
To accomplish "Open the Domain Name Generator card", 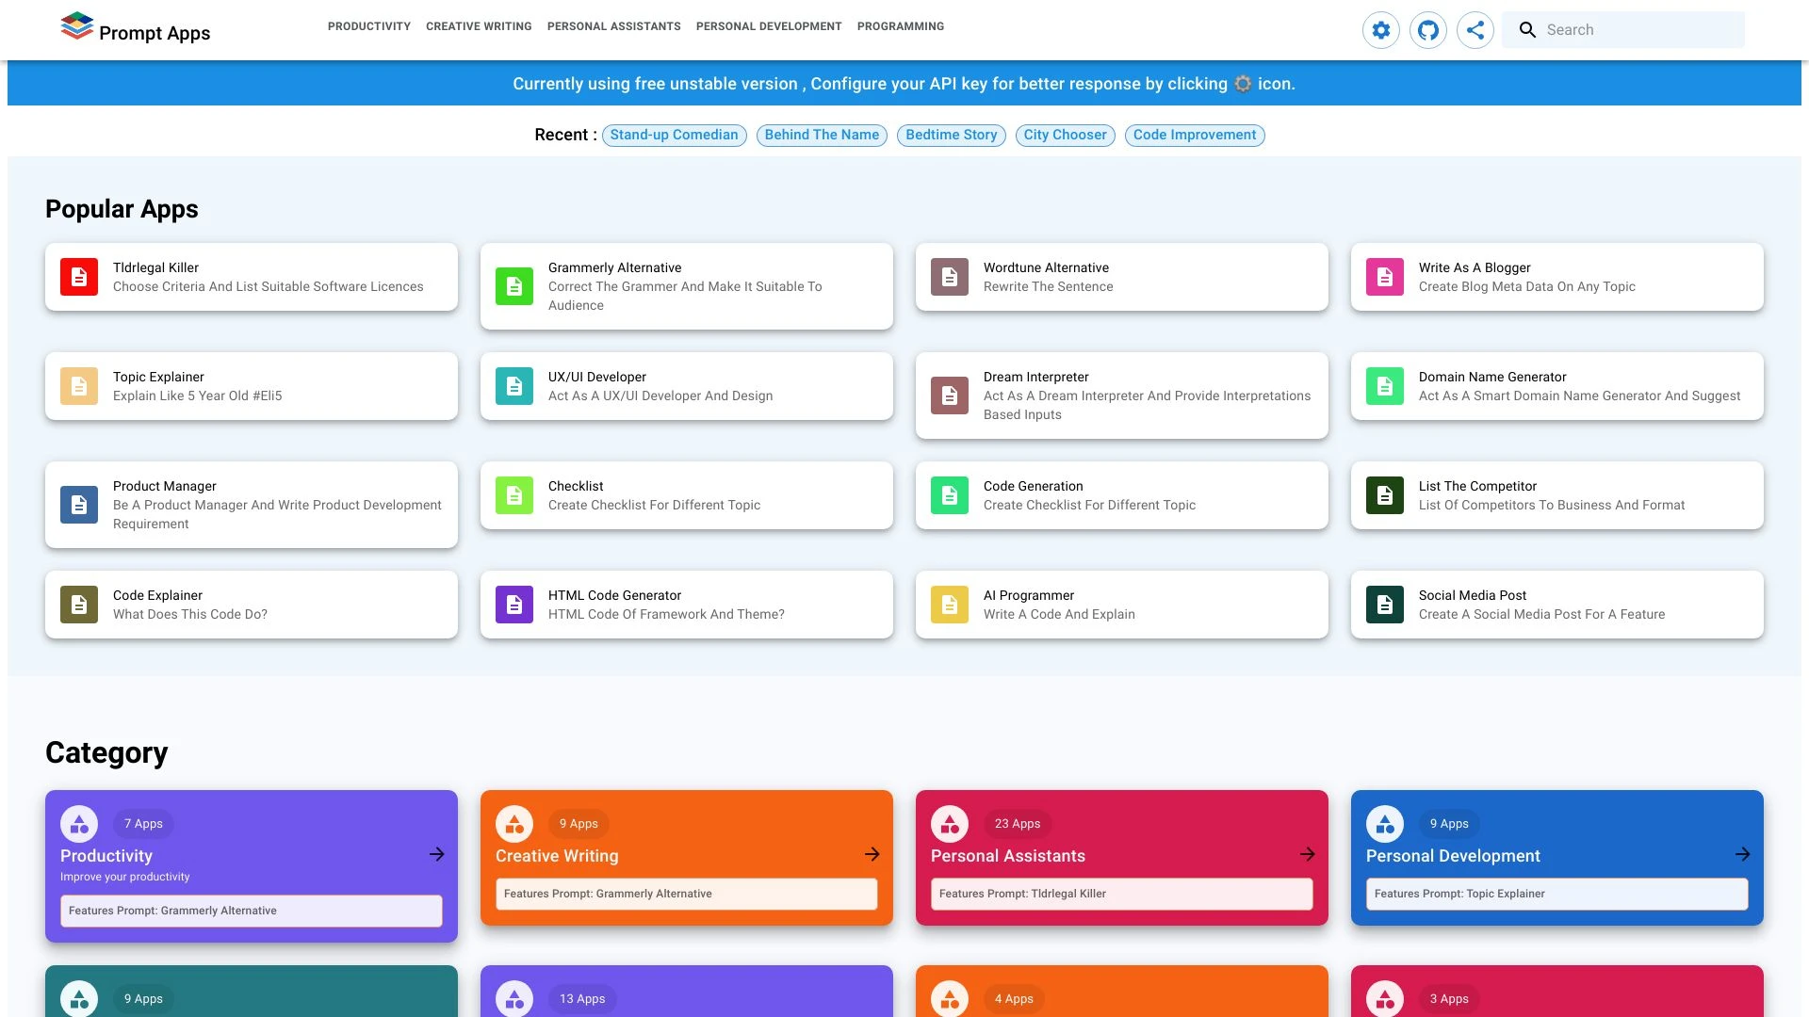I will click(x=1556, y=386).
